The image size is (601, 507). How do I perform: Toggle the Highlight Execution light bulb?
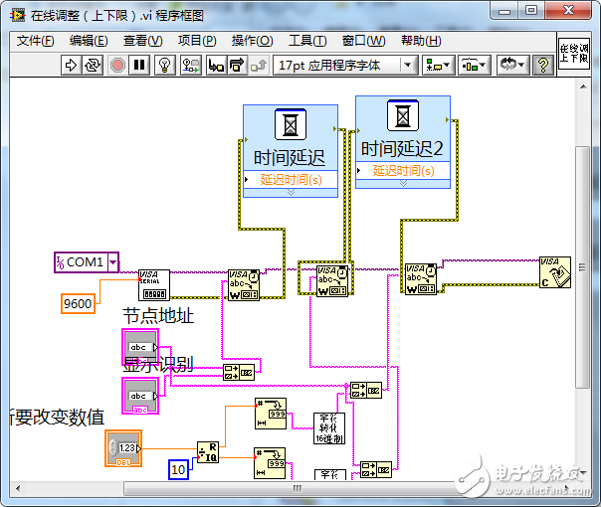pos(165,65)
